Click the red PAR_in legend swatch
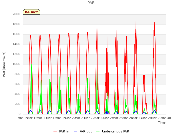The width and height of the screenshot is (183, 137). tap(55, 132)
